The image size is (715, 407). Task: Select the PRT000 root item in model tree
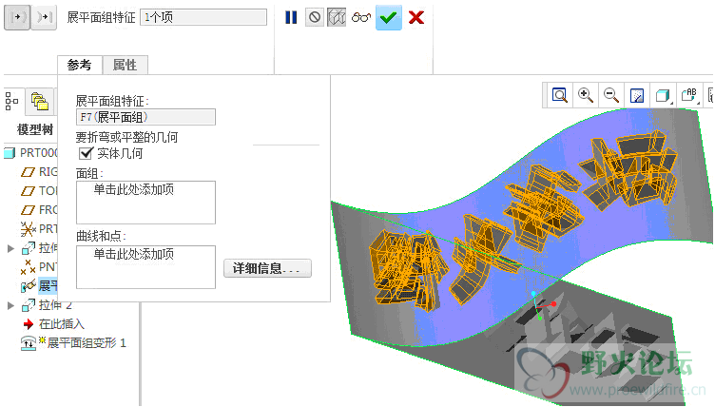click(30, 152)
